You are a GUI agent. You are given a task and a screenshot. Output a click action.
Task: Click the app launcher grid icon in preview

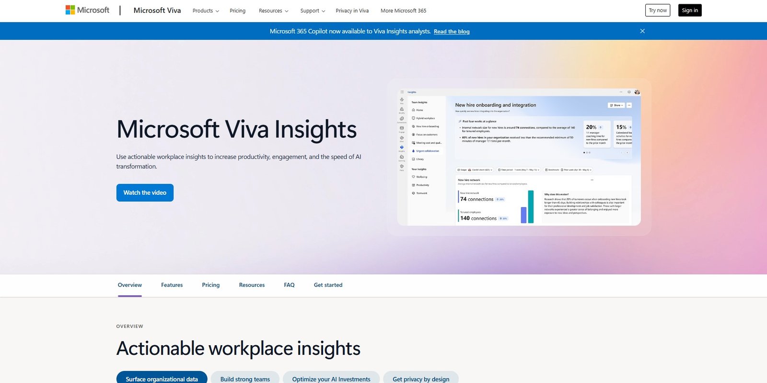(402, 92)
